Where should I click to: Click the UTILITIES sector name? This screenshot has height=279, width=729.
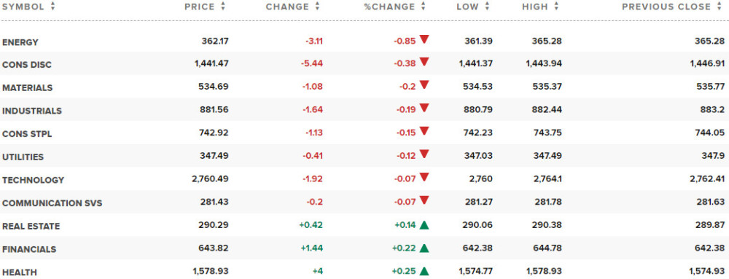23,157
